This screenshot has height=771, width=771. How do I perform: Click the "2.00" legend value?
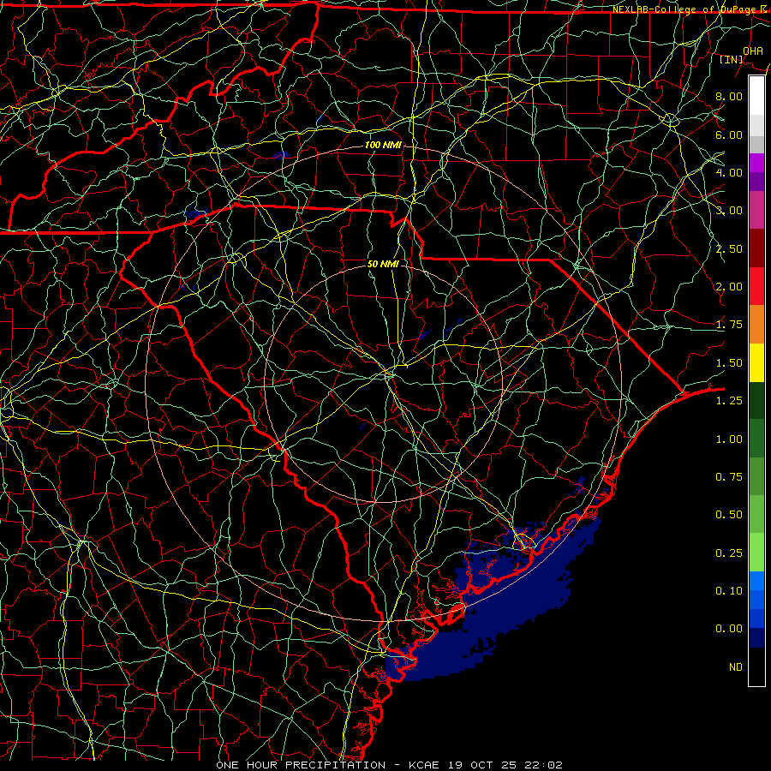[729, 287]
